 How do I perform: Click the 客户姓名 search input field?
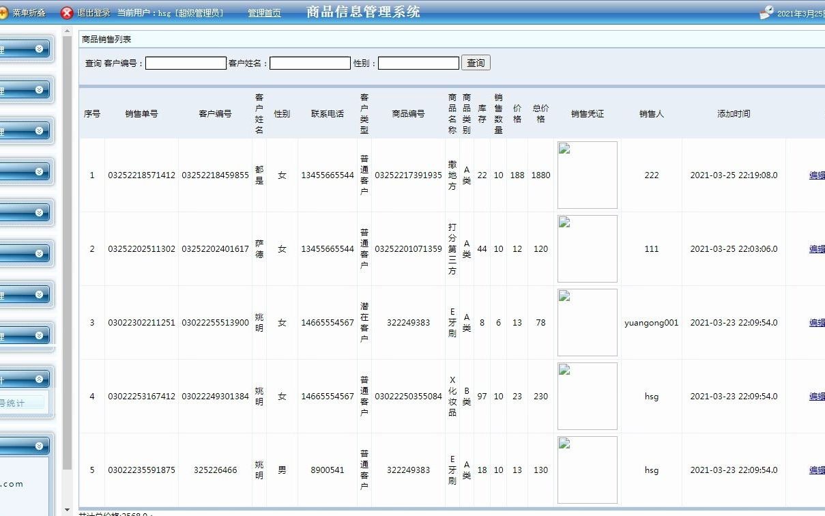[x=309, y=62]
